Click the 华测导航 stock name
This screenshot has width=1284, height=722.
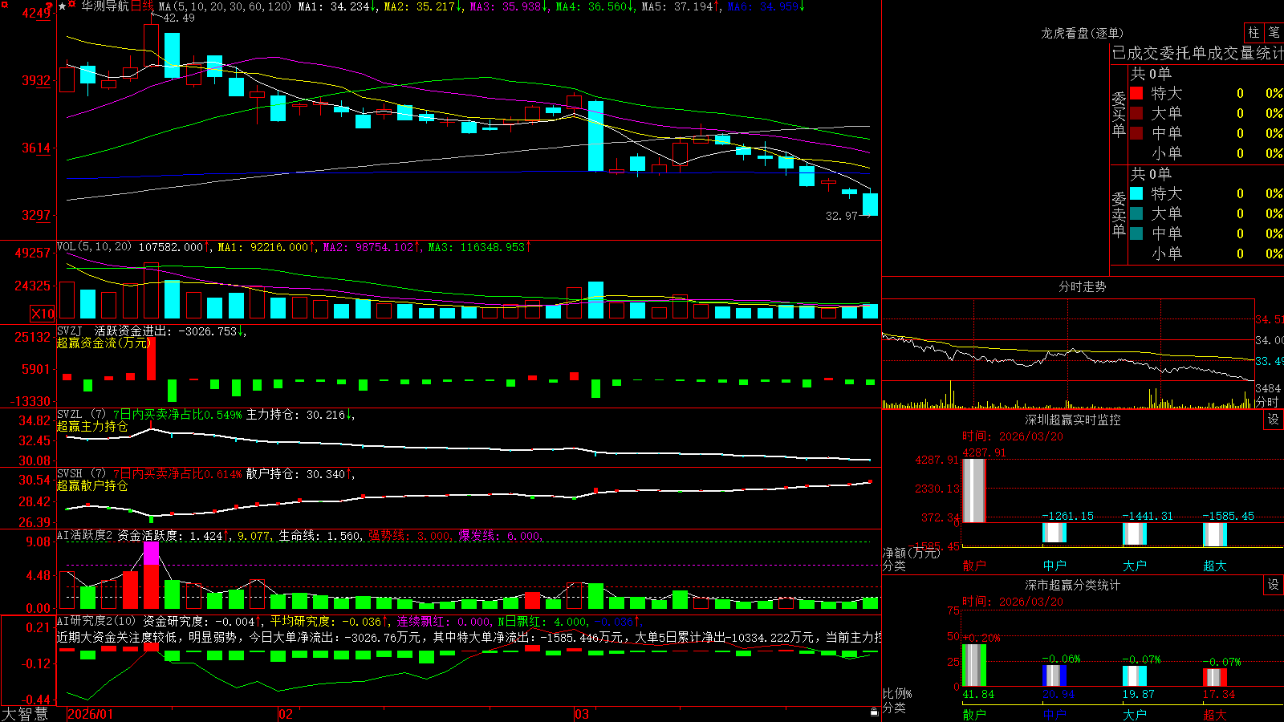[105, 6]
